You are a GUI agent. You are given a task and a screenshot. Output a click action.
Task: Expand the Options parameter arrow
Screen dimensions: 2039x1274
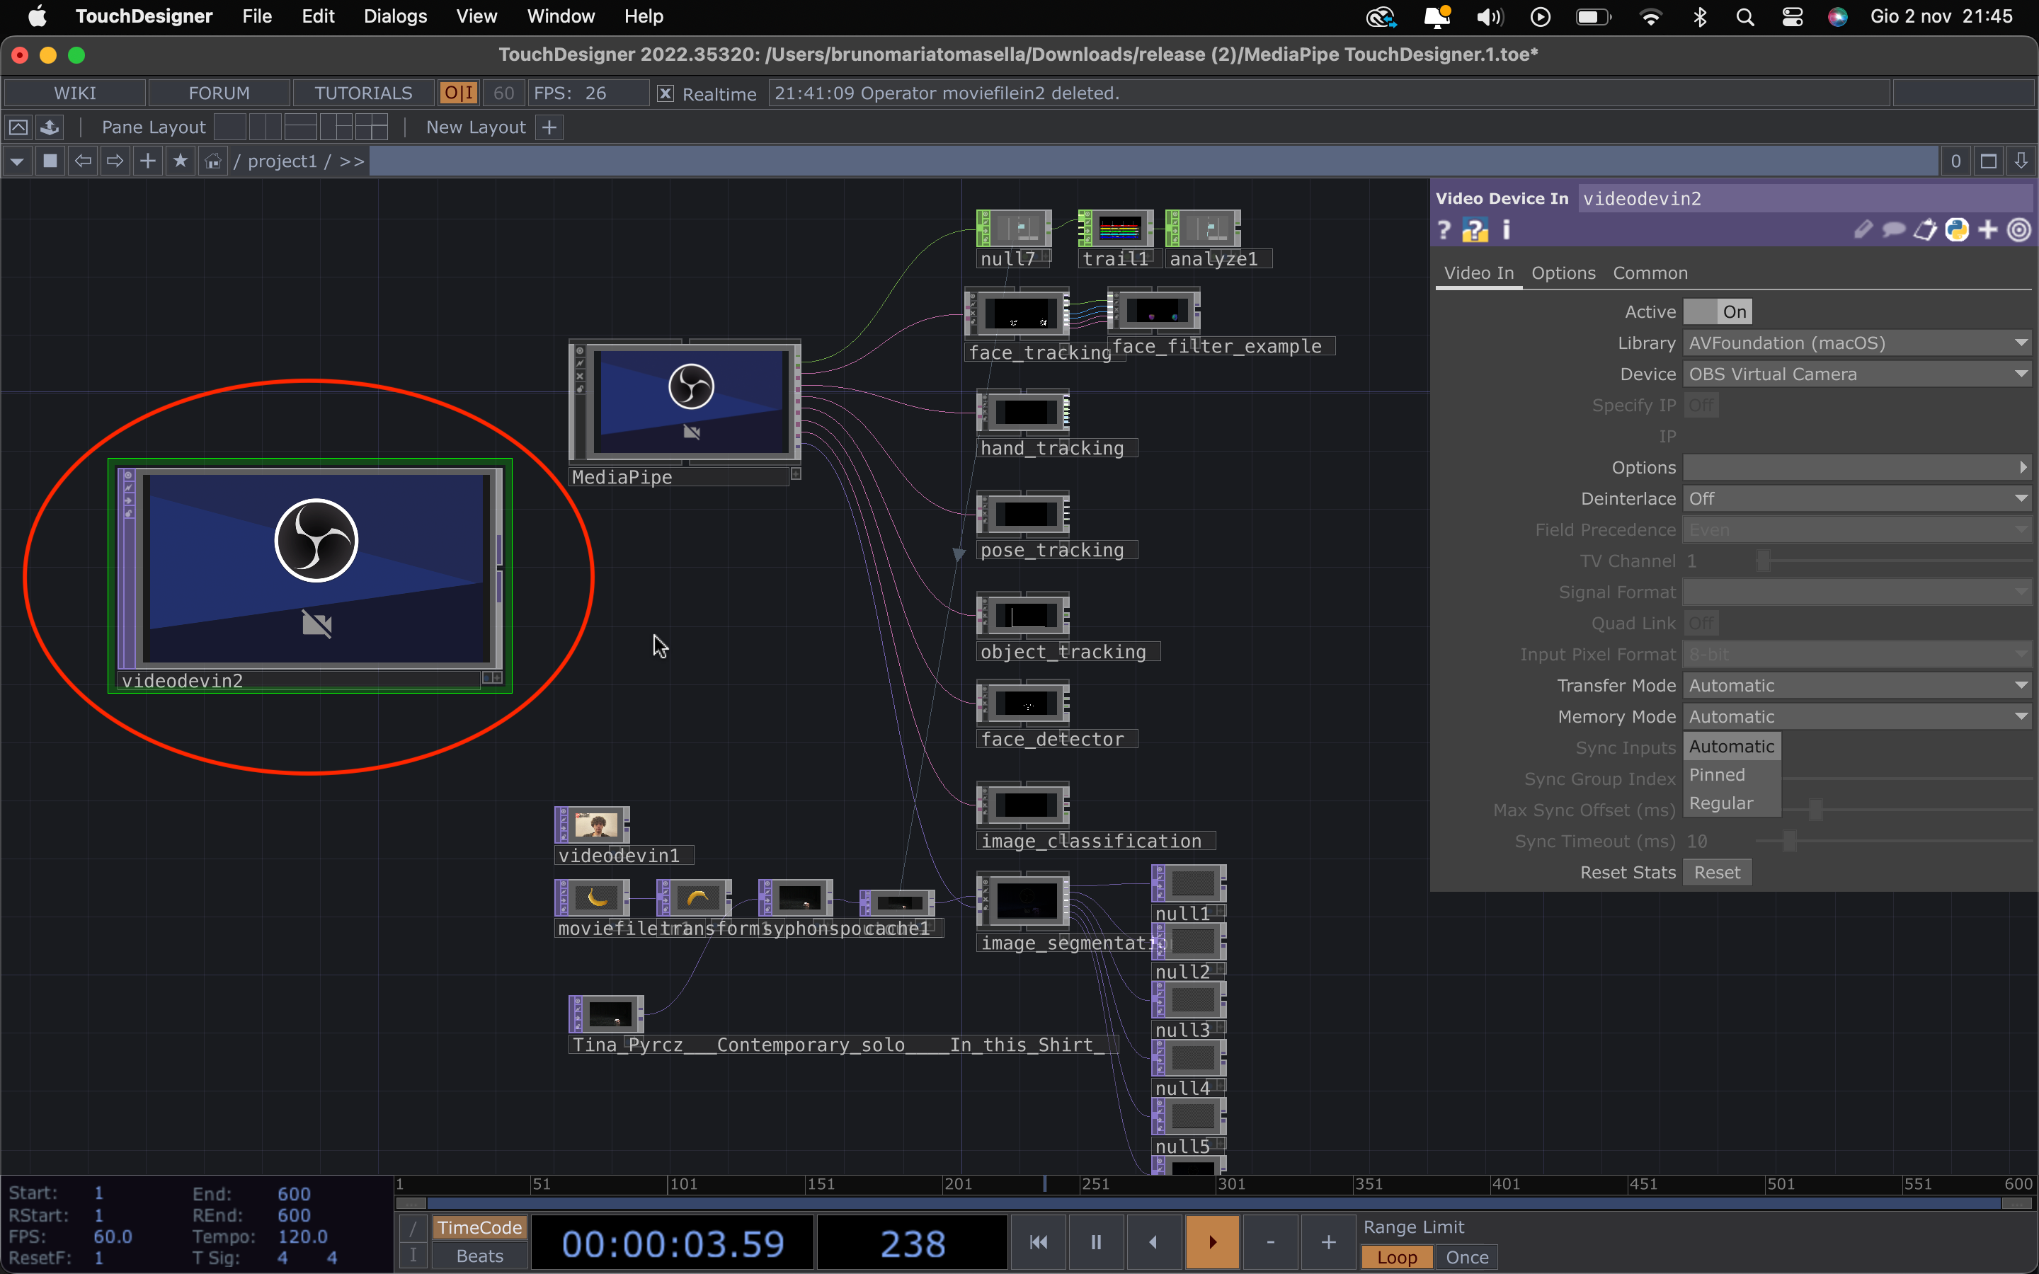pyautogui.click(x=2023, y=468)
